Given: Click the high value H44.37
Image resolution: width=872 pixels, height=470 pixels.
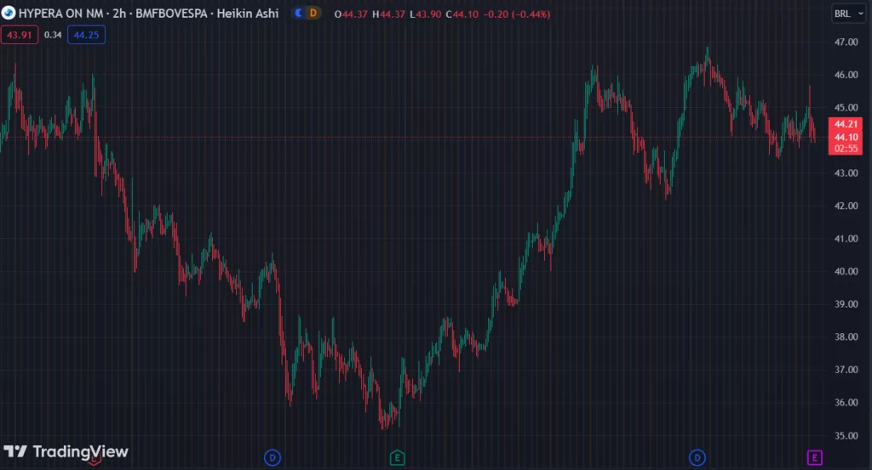Looking at the screenshot, I should tap(388, 14).
